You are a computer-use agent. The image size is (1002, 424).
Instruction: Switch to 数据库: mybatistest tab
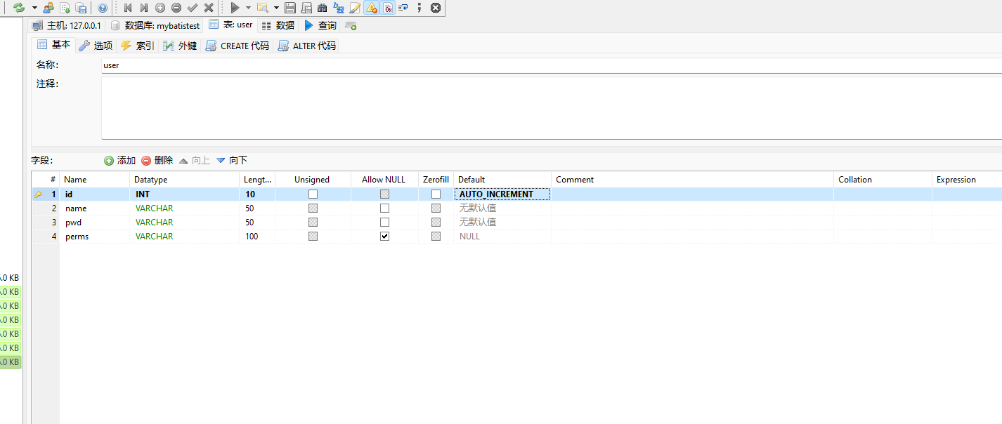click(x=155, y=25)
